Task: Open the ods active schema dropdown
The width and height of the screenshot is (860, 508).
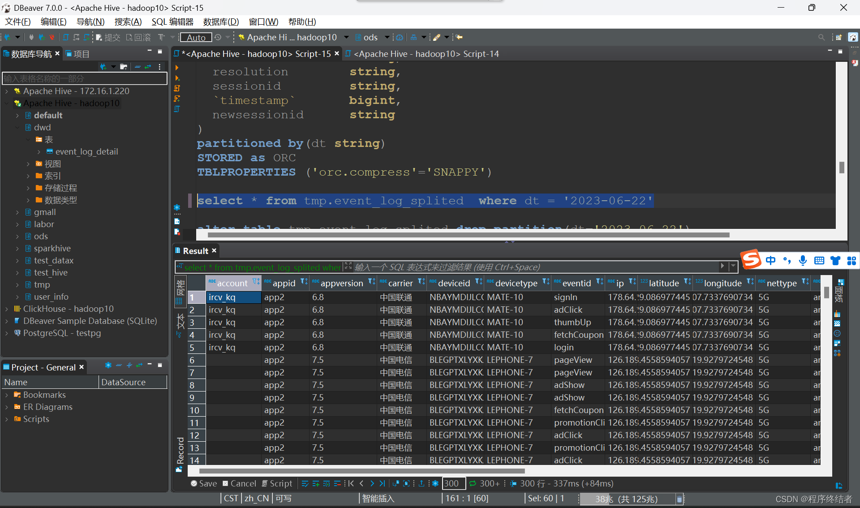Action: click(372, 38)
